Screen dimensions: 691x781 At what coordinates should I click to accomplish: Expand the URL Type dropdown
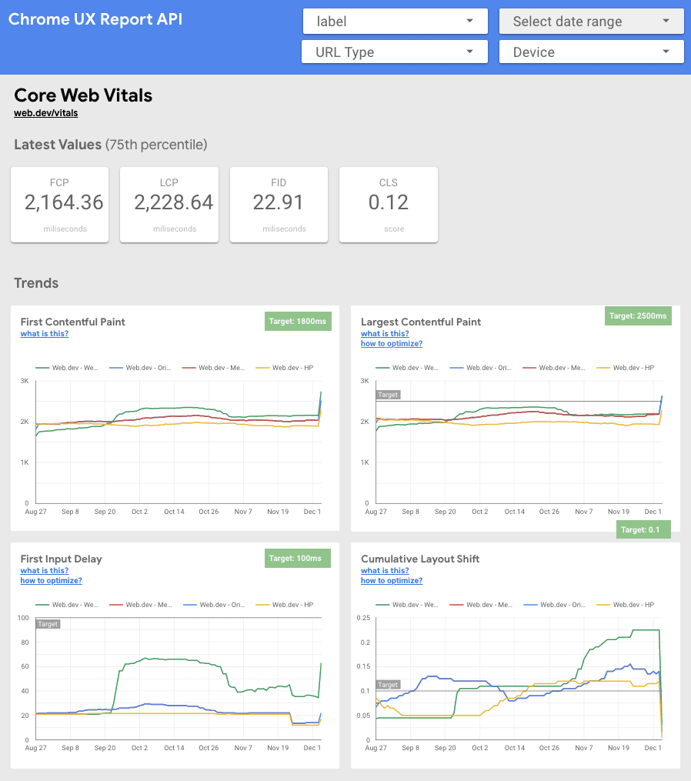click(395, 52)
